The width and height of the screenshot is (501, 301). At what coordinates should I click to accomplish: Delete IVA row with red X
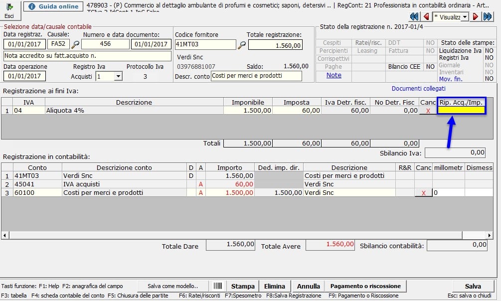click(x=428, y=111)
